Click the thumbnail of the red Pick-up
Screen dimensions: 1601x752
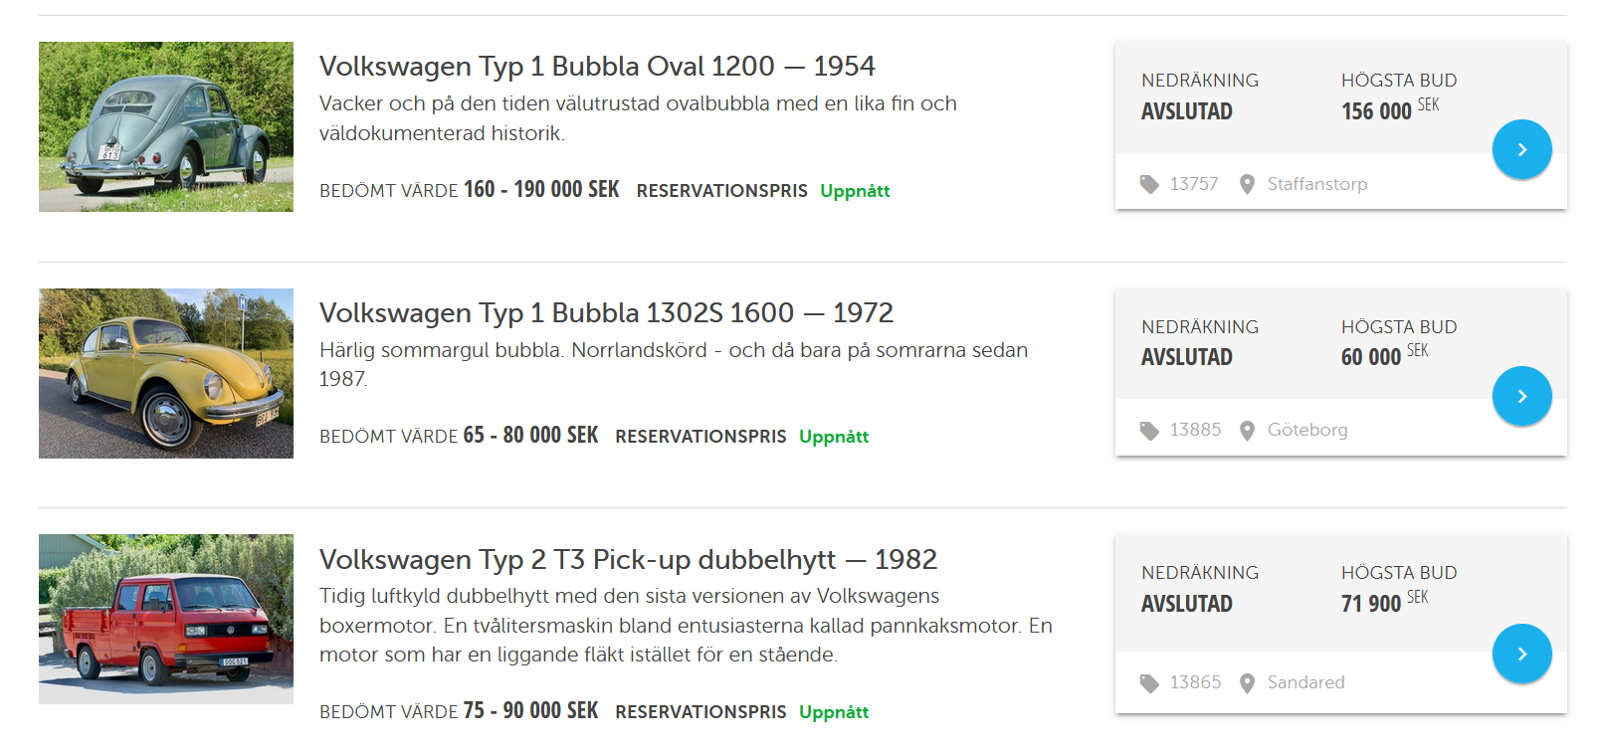coord(165,618)
